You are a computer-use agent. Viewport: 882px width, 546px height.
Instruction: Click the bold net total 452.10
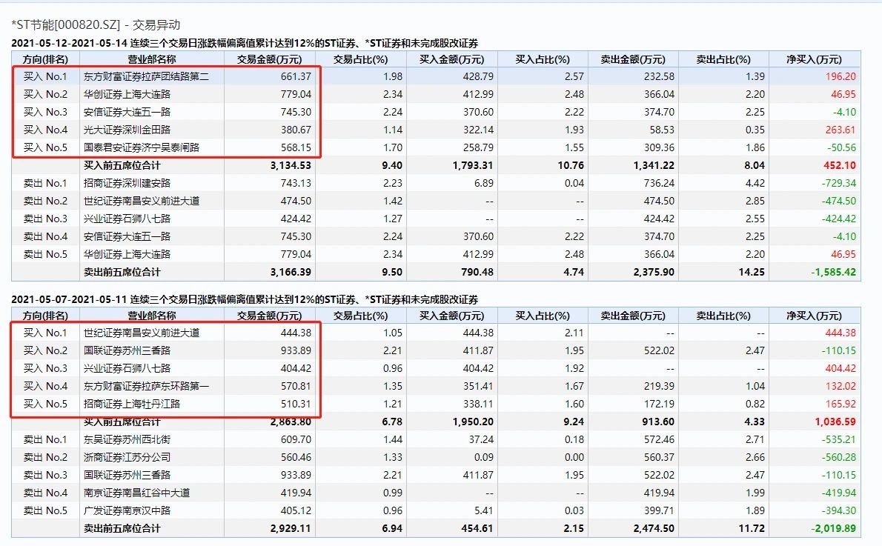pos(839,165)
